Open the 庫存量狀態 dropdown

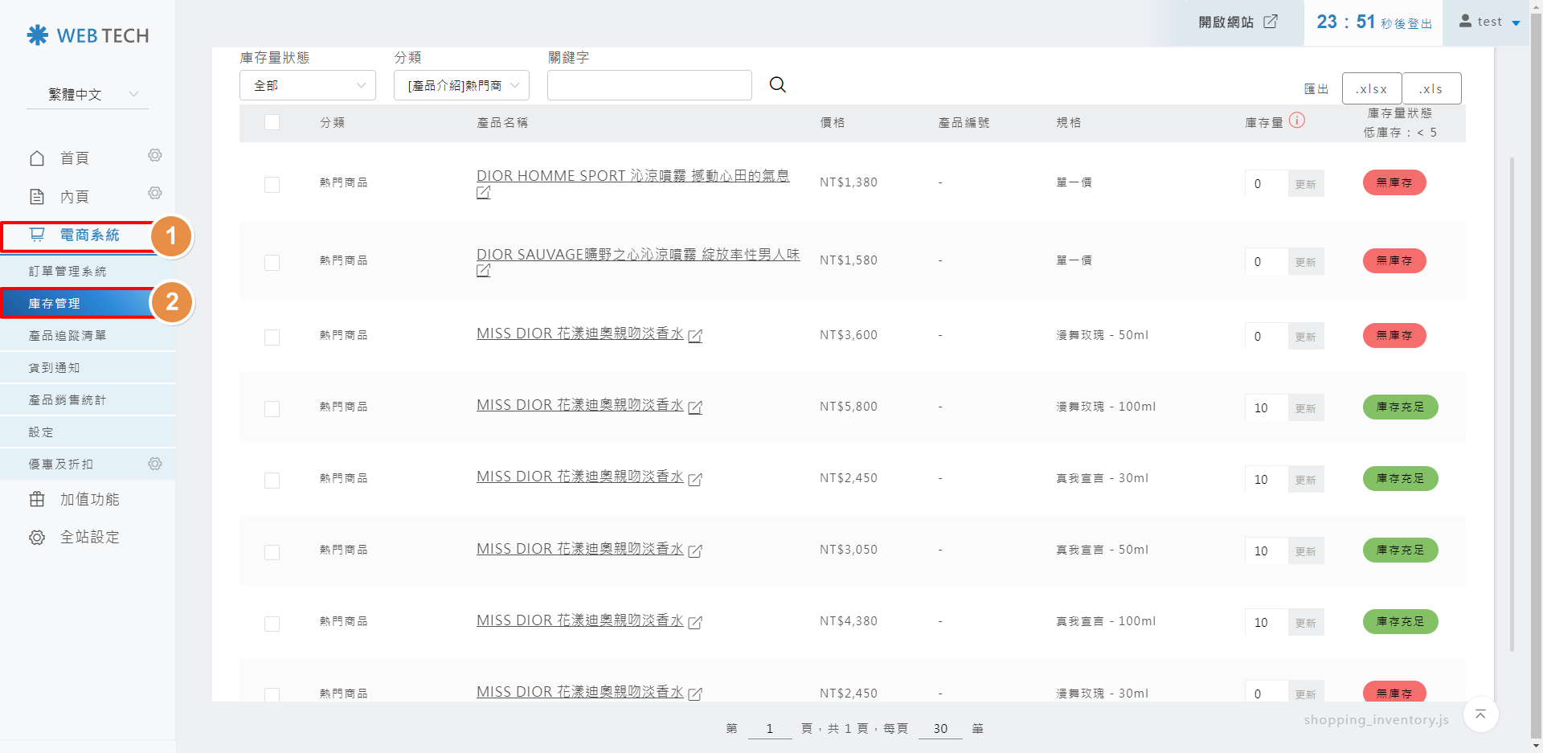coord(307,85)
